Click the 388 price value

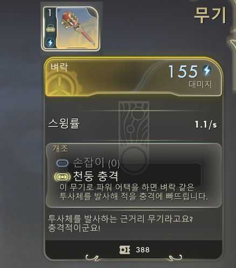coord(143,250)
